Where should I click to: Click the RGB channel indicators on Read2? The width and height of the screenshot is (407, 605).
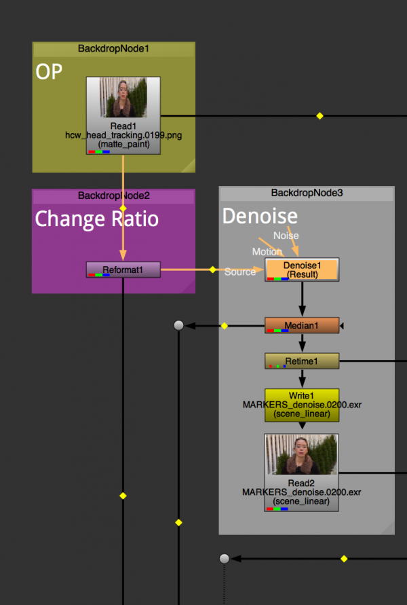[x=277, y=509]
